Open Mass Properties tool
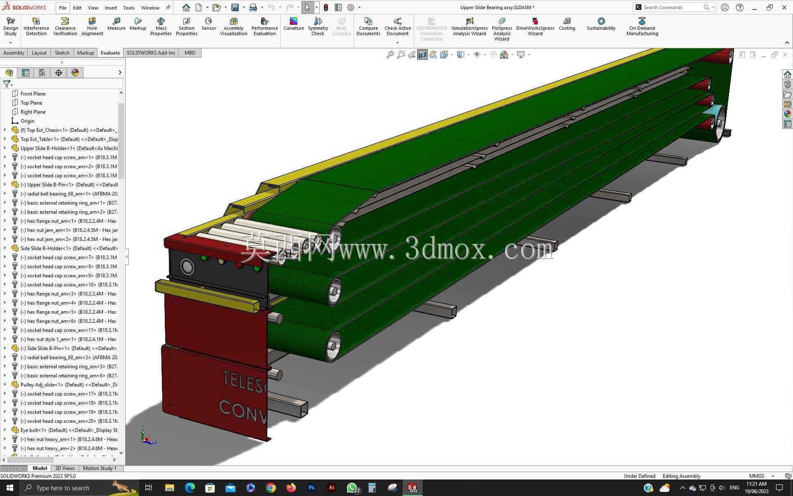The height and width of the screenshot is (496, 793). [161, 26]
